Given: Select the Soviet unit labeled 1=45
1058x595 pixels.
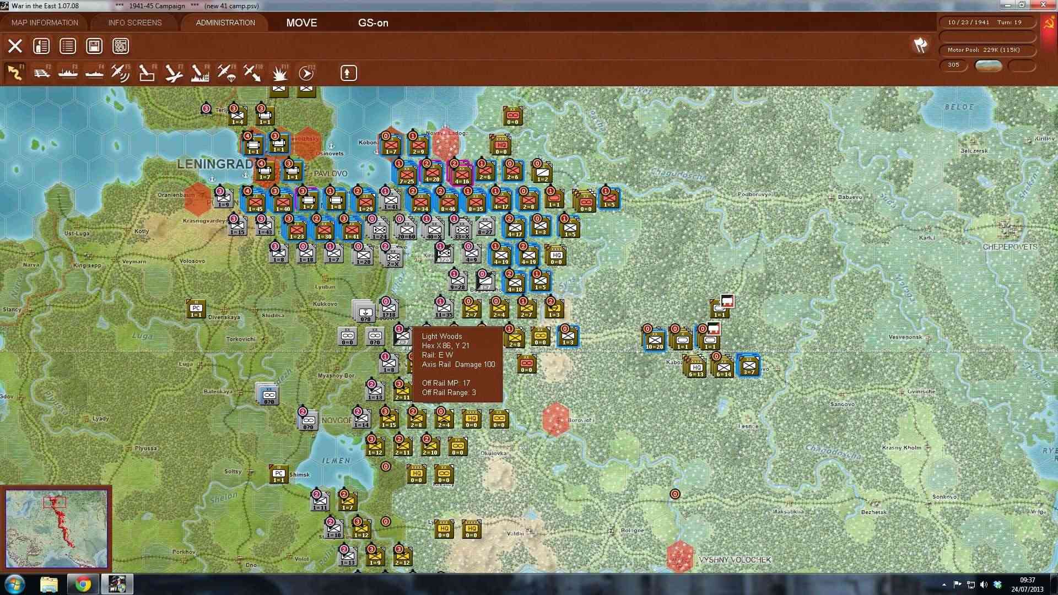Looking at the screenshot, I should pyautogui.click(x=255, y=202).
